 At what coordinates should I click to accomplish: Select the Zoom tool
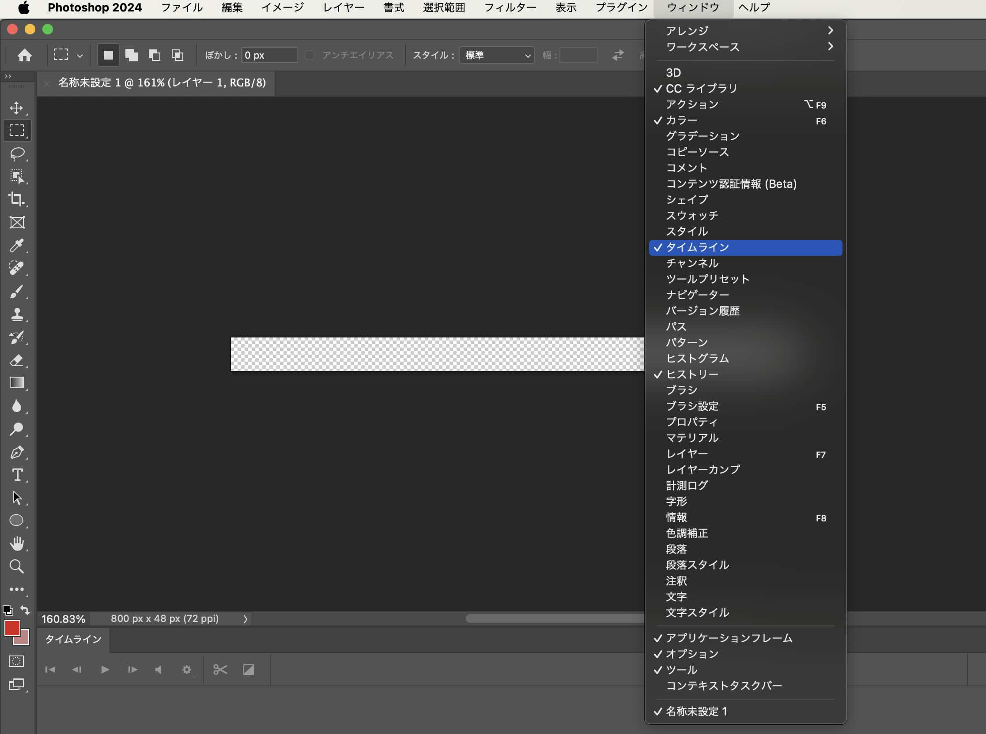[17, 566]
